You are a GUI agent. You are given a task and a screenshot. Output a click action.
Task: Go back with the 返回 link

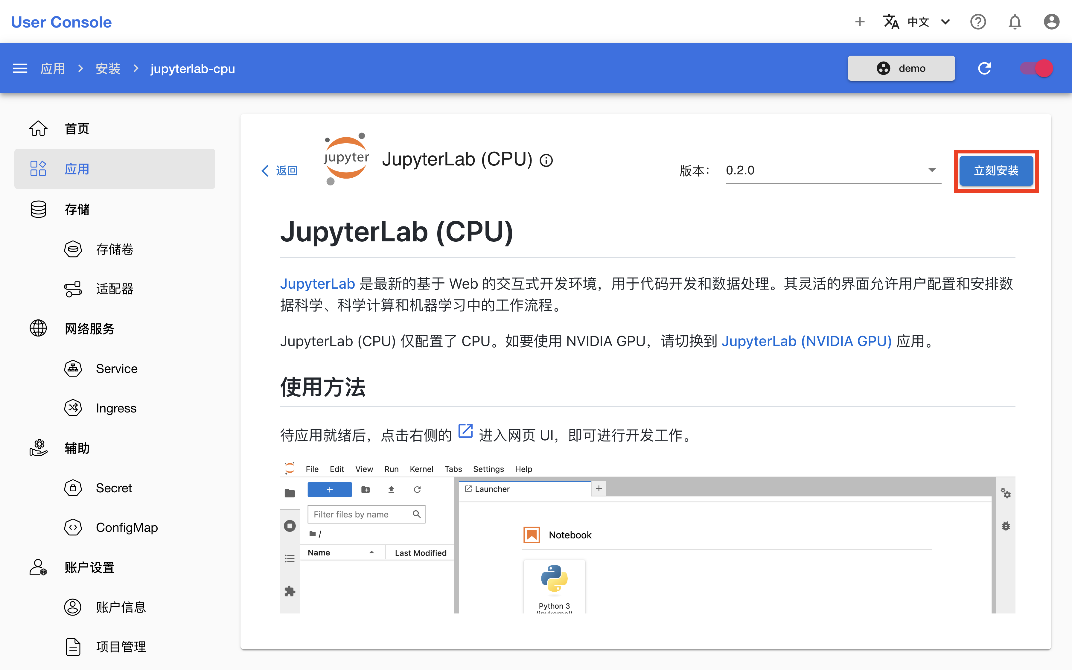pyautogui.click(x=279, y=170)
